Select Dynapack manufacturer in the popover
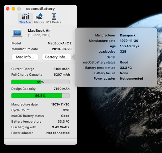 pyautogui.click(x=128, y=35)
